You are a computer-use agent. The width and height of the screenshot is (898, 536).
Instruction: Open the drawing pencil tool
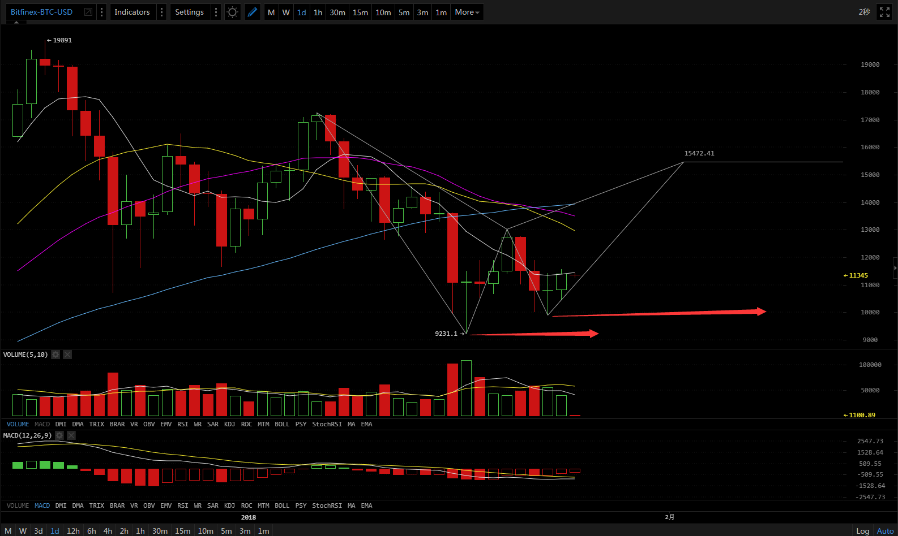tap(253, 12)
